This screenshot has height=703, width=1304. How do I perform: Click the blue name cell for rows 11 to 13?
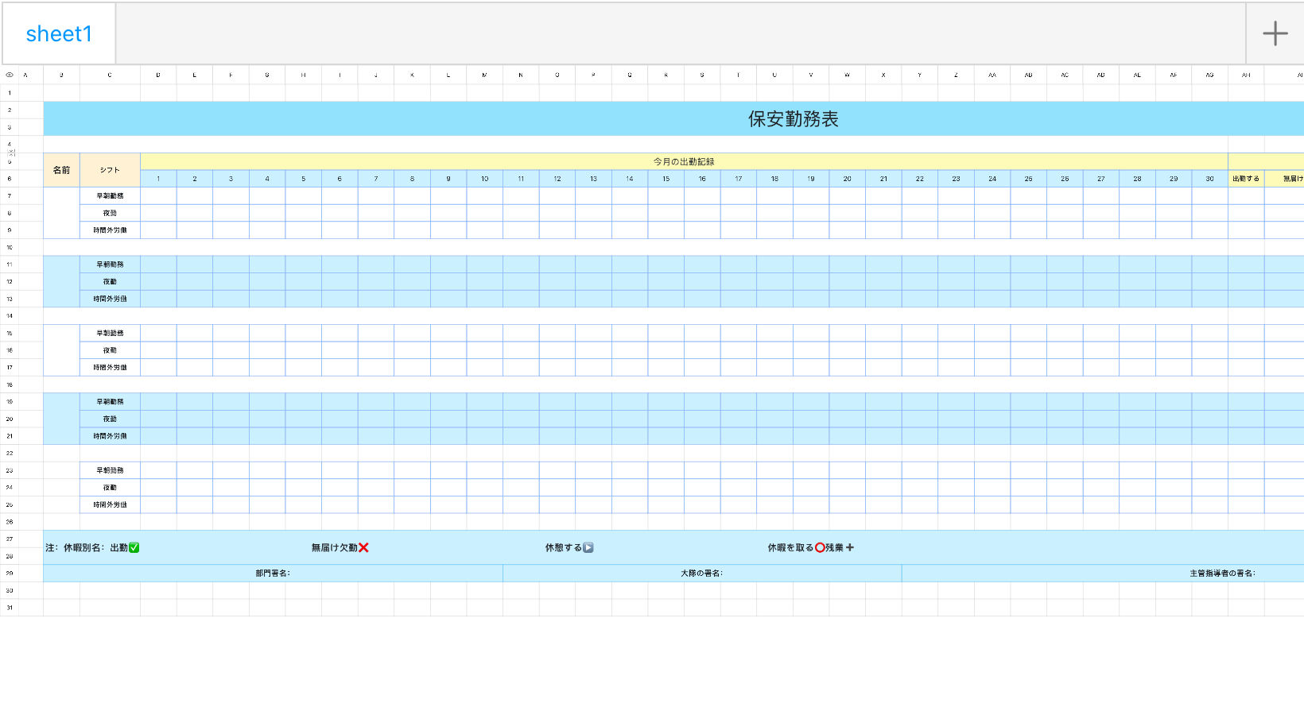pyautogui.click(x=61, y=281)
